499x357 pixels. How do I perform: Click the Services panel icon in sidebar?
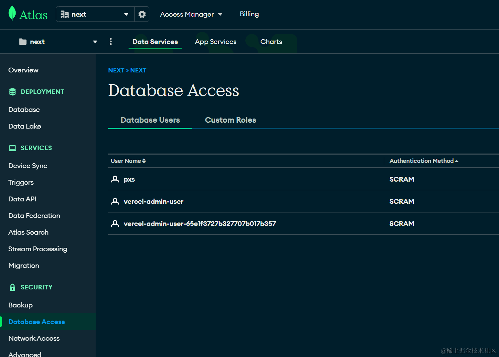point(12,148)
